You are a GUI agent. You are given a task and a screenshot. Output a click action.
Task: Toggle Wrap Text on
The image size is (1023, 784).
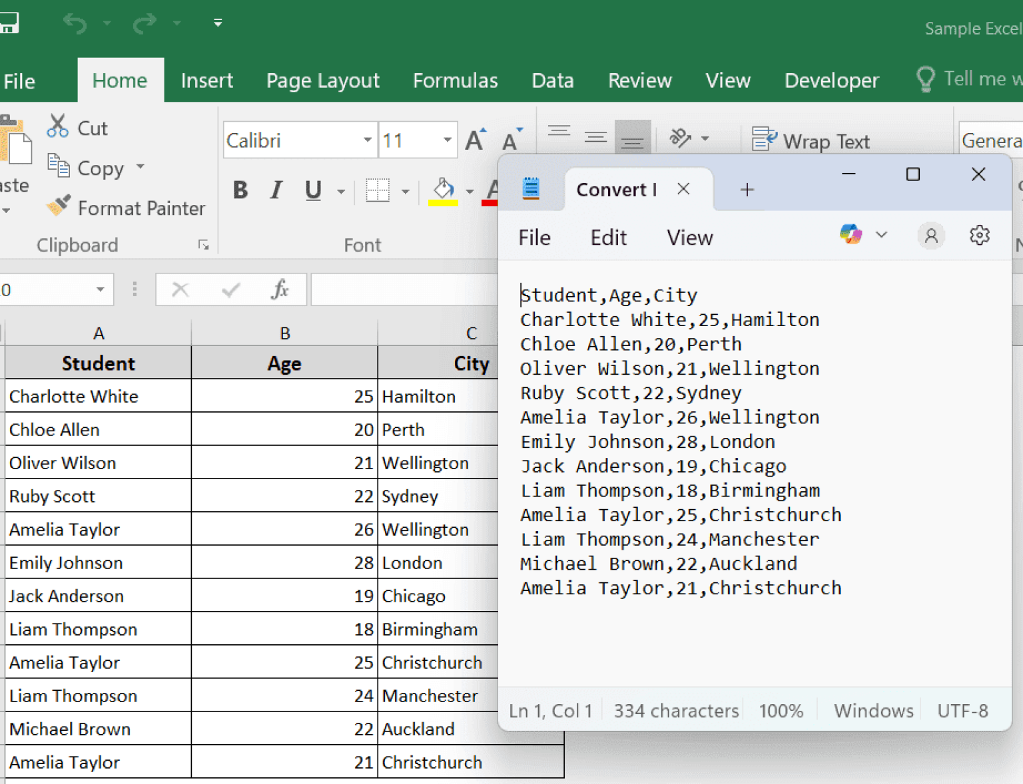coord(811,140)
